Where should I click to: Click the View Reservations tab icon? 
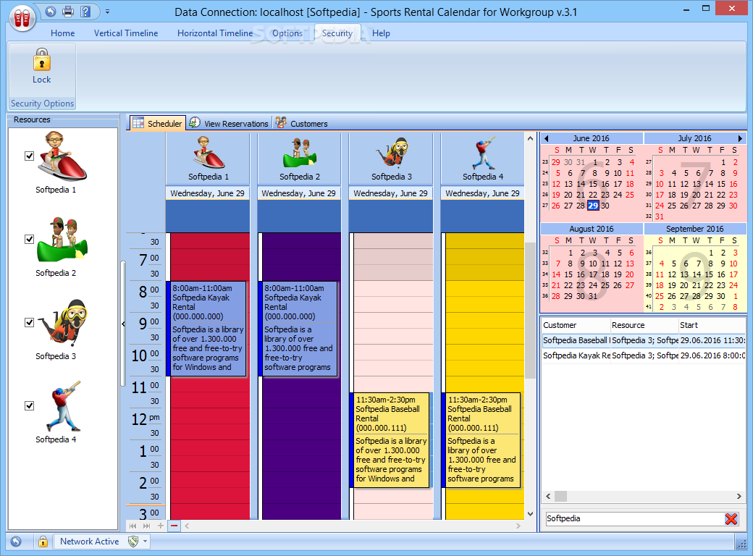(195, 123)
